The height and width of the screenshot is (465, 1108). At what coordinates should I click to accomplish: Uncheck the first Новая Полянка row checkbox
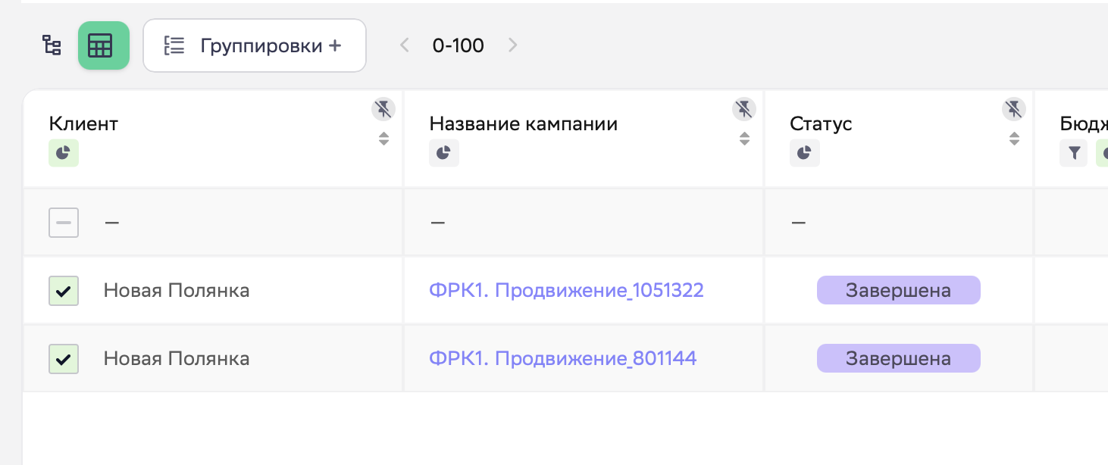64,290
